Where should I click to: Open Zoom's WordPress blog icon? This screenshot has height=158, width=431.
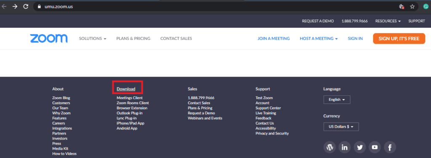[330, 147]
